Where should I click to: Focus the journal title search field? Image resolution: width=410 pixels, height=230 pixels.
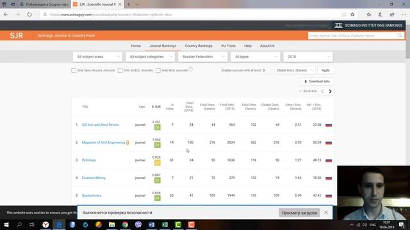(x=353, y=36)
